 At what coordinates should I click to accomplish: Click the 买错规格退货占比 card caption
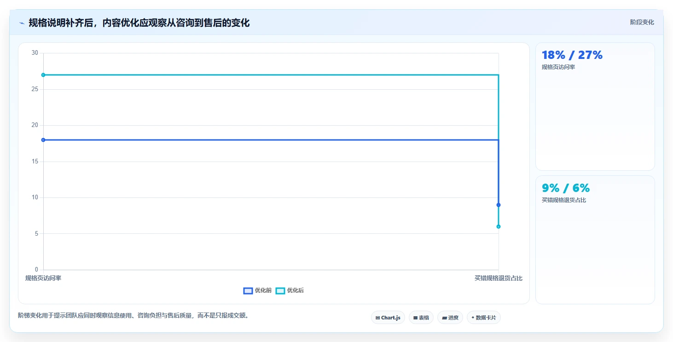coord(564,200)
